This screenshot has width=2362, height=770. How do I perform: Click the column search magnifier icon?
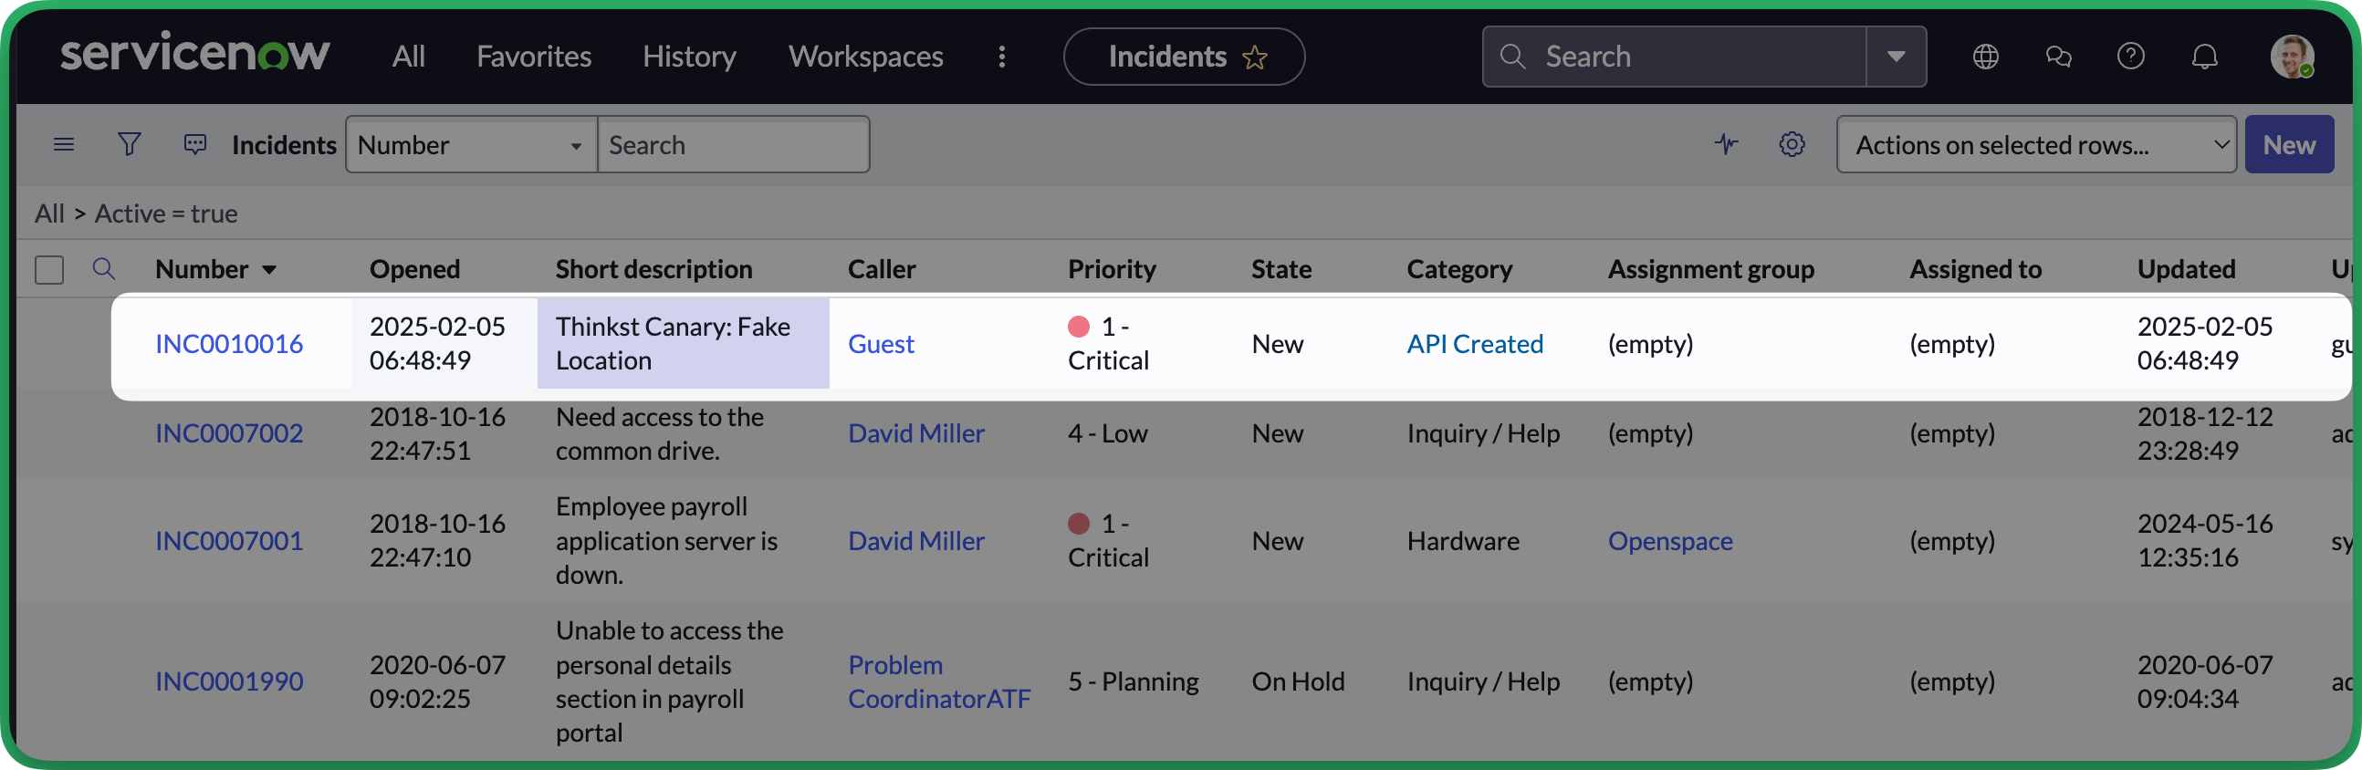coord(104,268)
